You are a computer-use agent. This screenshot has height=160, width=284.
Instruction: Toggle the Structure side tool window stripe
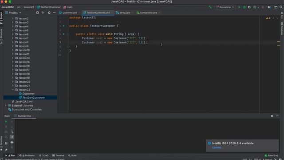[x=1, y=36]
